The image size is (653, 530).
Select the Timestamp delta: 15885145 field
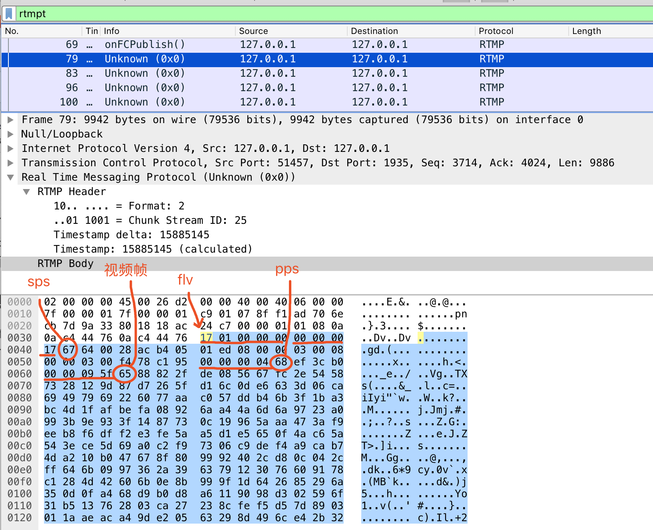coord(131,235)
